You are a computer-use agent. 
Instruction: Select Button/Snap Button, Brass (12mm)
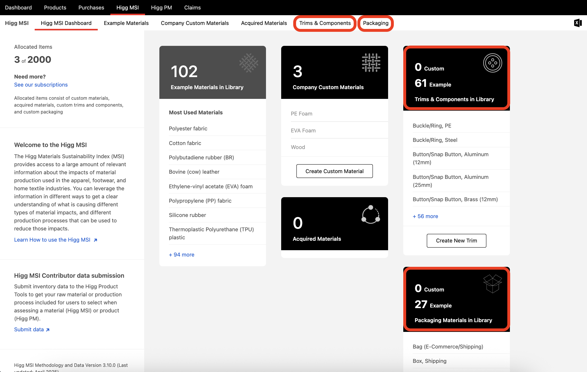click(461, 199)
